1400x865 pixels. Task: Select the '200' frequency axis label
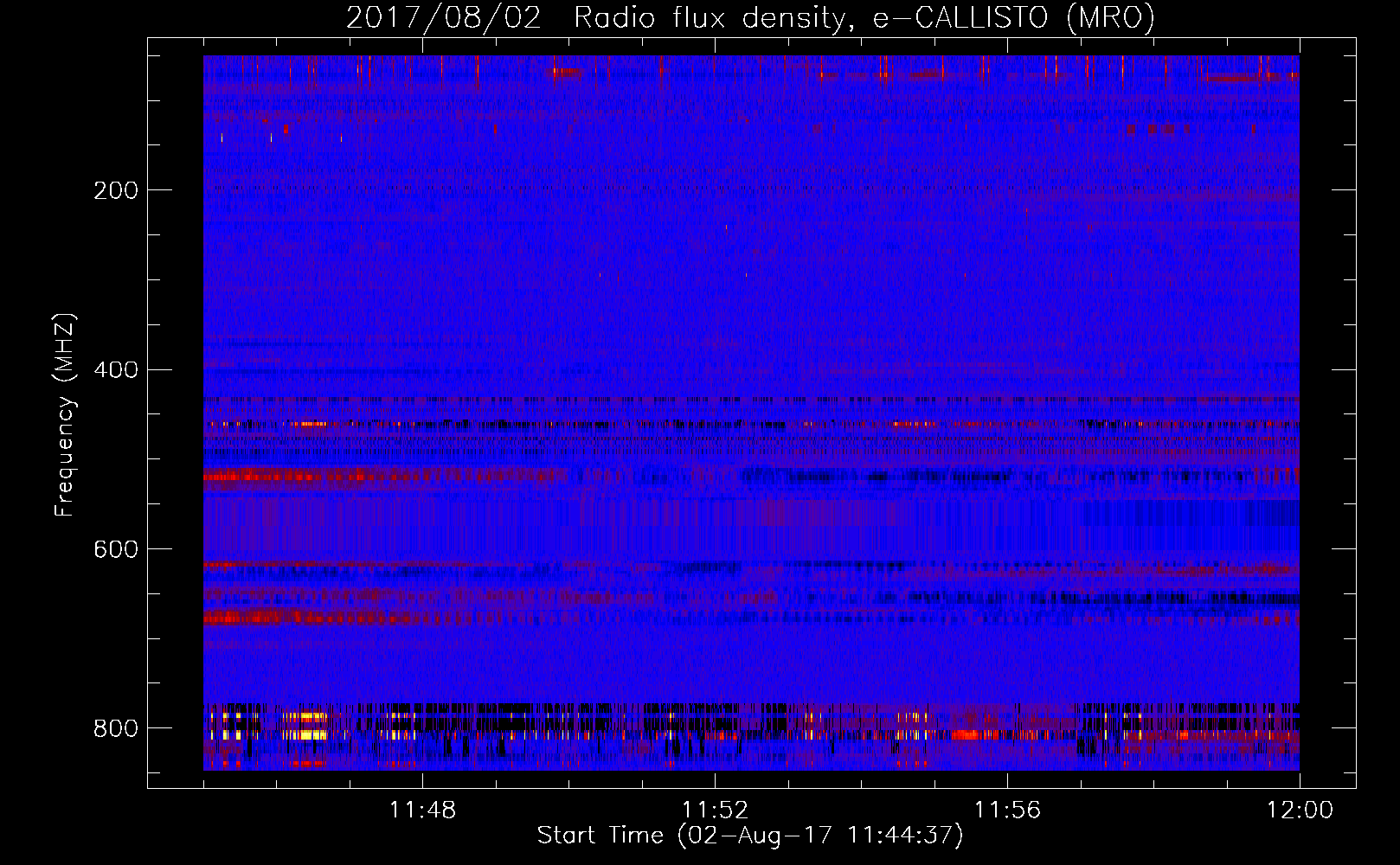[115, 190]
